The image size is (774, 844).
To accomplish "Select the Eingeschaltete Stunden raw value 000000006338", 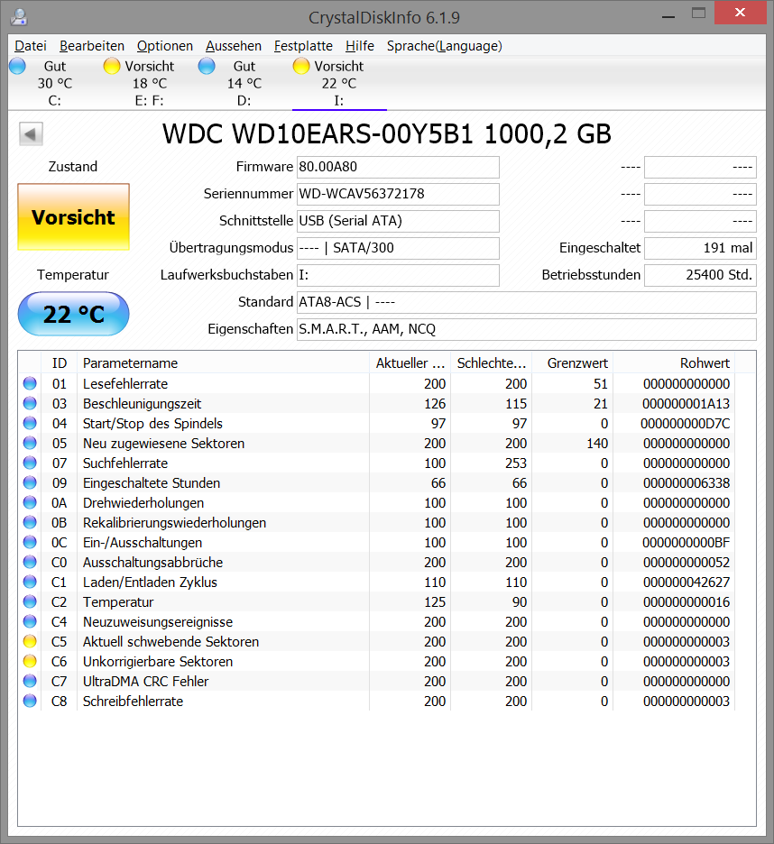I will [x=686, y=482].
